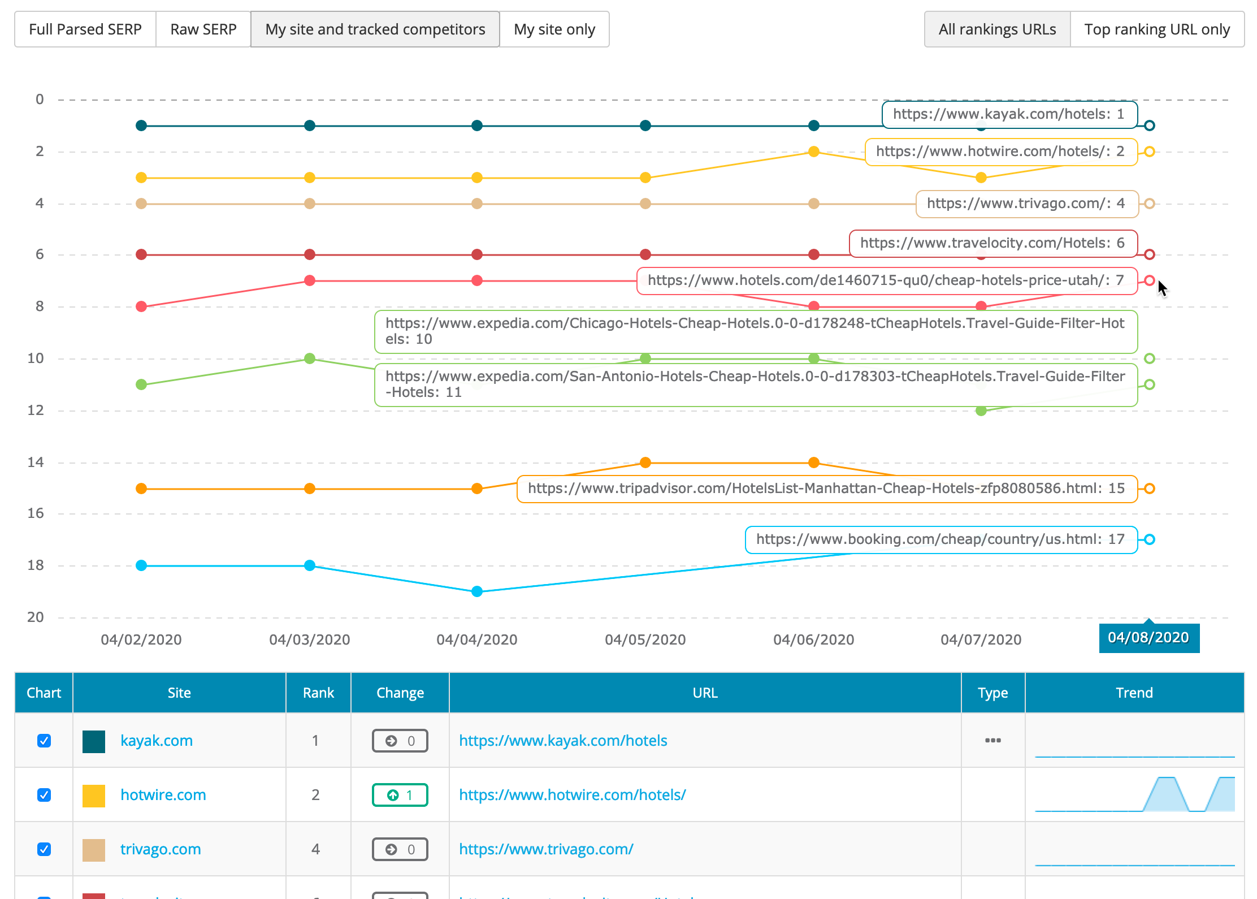Click the three-dots Type icon for kayak.com
1257x899 pixels.
click(992, 740)
